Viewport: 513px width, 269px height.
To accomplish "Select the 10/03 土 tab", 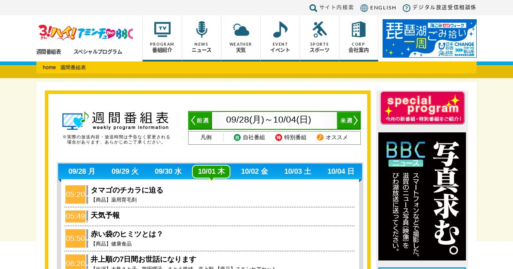I will [x=298, y=172].
